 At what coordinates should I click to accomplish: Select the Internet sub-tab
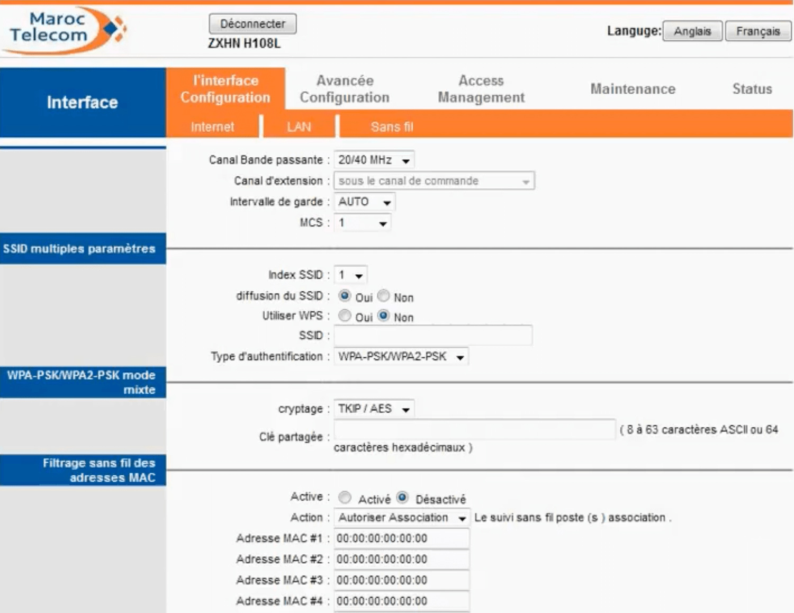tap(212, 127)
